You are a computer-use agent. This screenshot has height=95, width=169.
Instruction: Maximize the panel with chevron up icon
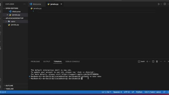click(165, 61)
